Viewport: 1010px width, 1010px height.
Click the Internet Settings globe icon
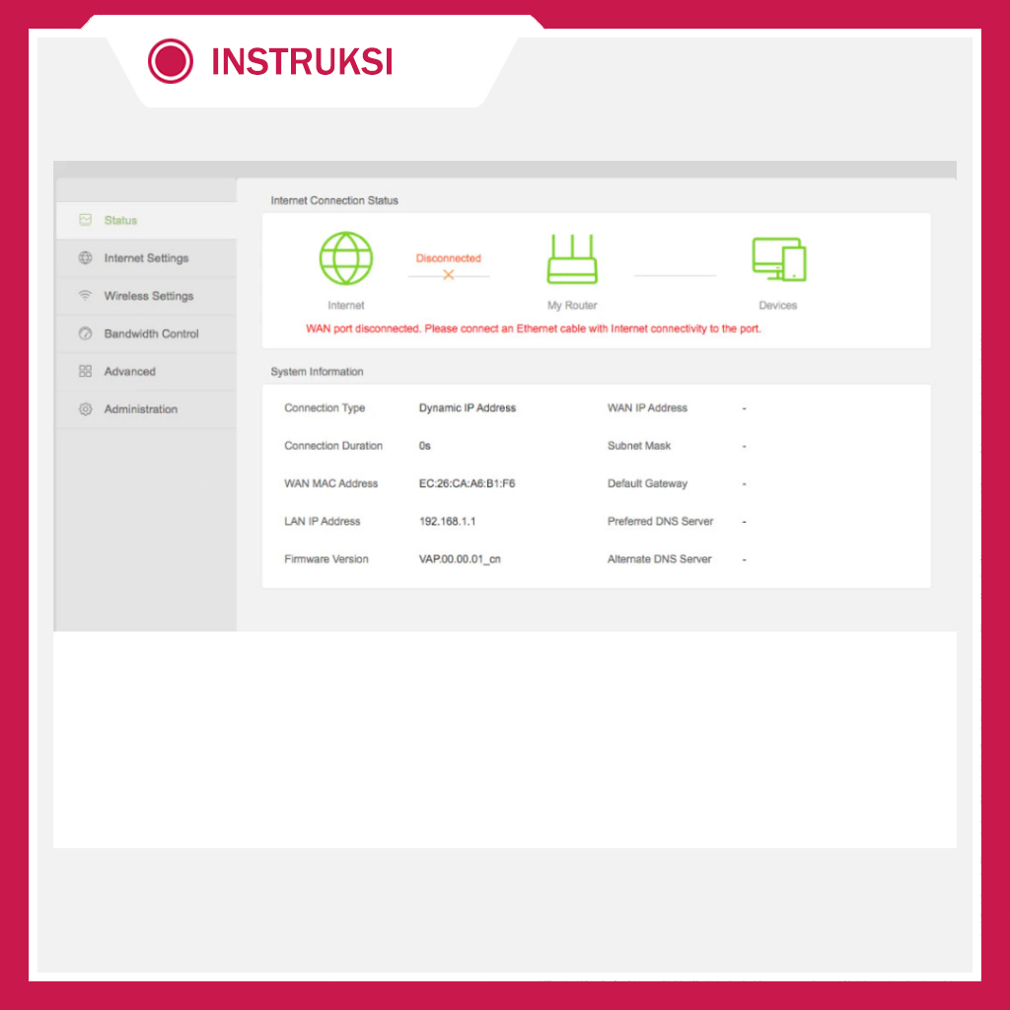86,258
